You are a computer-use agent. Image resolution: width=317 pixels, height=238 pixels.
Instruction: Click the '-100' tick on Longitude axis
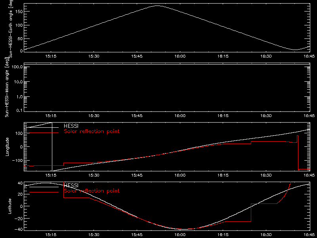(18, 160)
